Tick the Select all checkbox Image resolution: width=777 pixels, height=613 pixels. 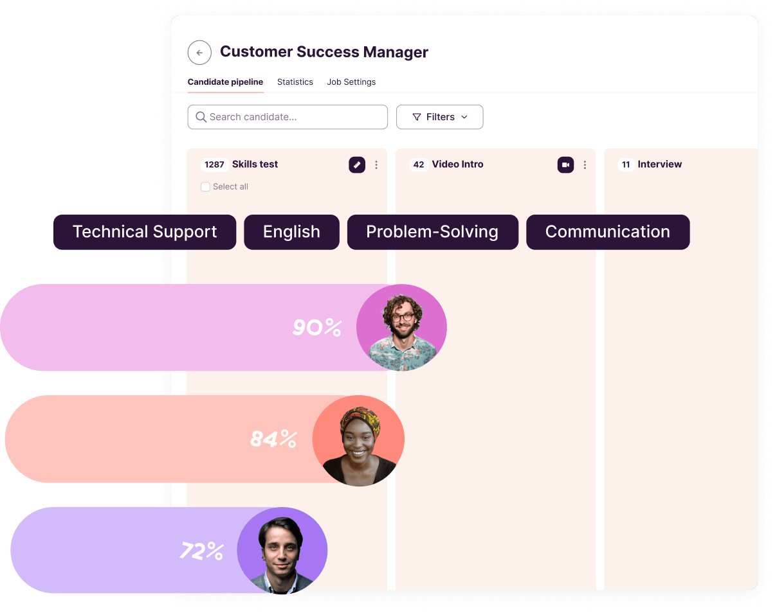click(x=205, y=187)
